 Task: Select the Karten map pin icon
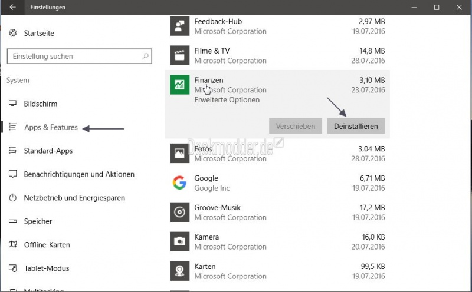(x=179, y=271)
